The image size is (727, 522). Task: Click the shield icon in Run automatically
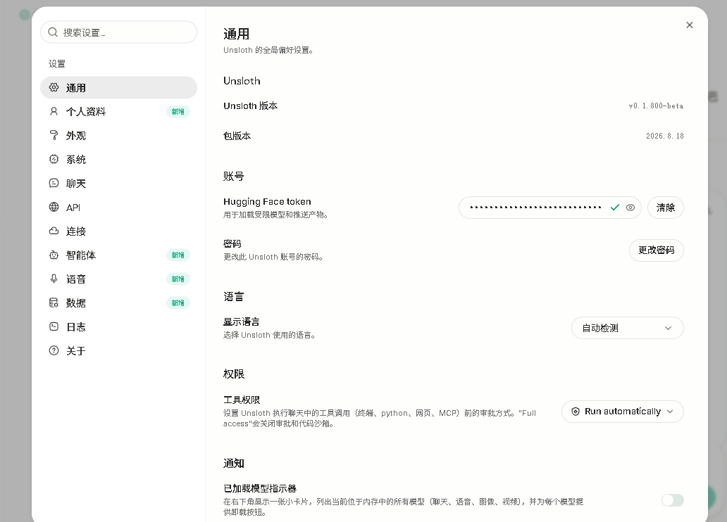click(x=576, y=412)
